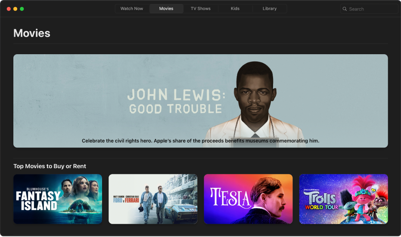
Task: Open the Tesla movie thumbnail
Action: pos(249,199)
